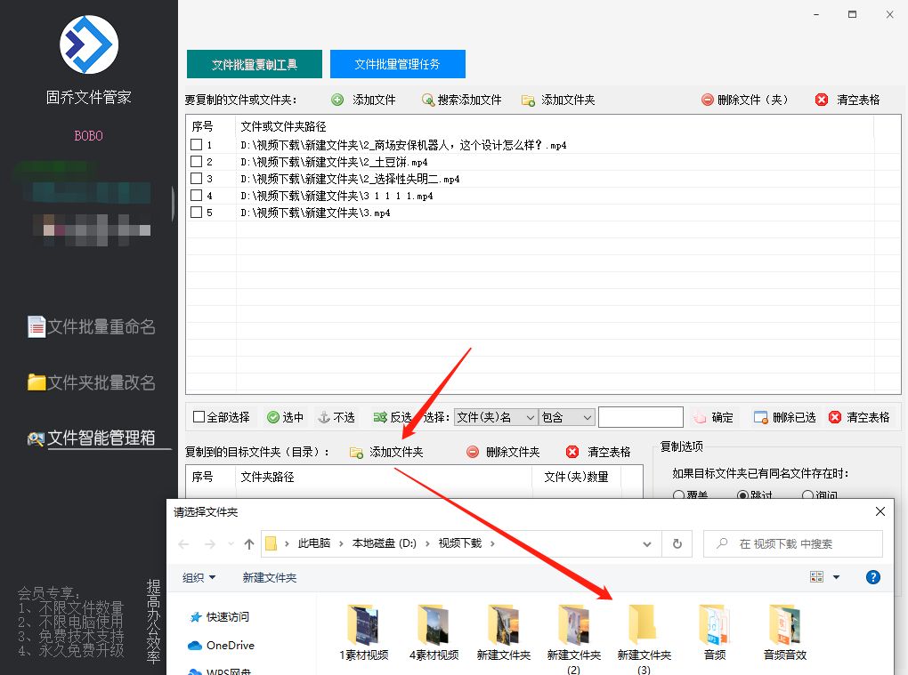Enable the 全部选择 checkbox

point(199,417)
